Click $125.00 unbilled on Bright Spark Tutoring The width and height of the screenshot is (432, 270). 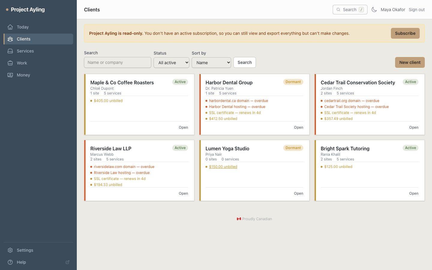[x=338, y=167]
